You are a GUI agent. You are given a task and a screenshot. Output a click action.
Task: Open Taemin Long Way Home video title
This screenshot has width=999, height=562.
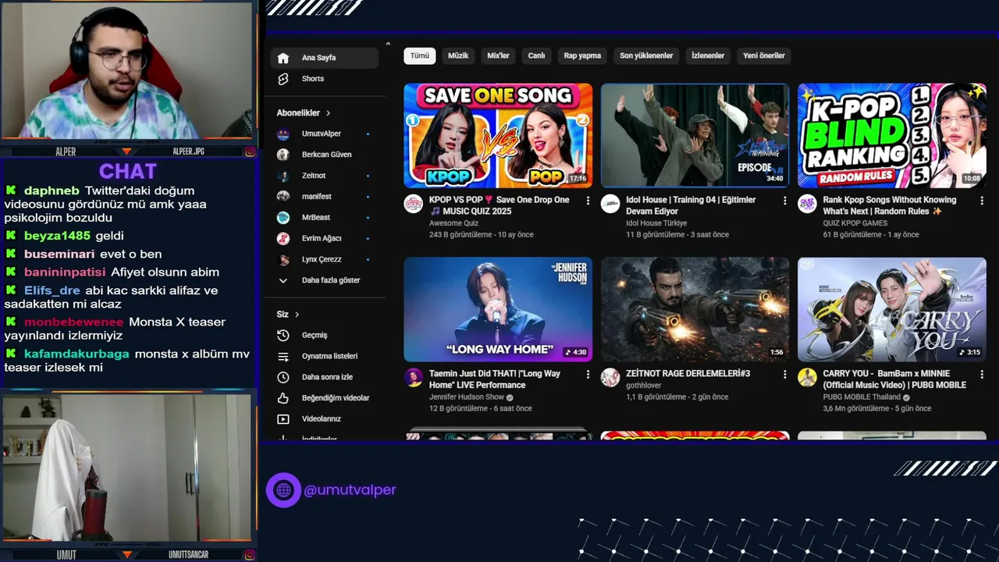coord(495,379)
